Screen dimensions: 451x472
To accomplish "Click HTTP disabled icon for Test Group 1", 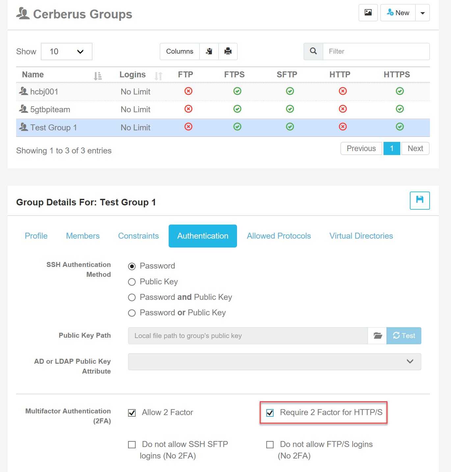I will pyautogui.click(x=343, y=126).
